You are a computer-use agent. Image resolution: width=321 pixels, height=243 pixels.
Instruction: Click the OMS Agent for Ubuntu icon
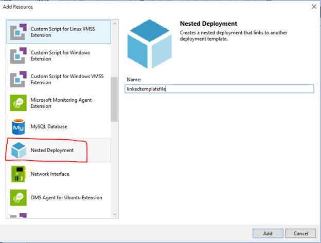(19, 198)
